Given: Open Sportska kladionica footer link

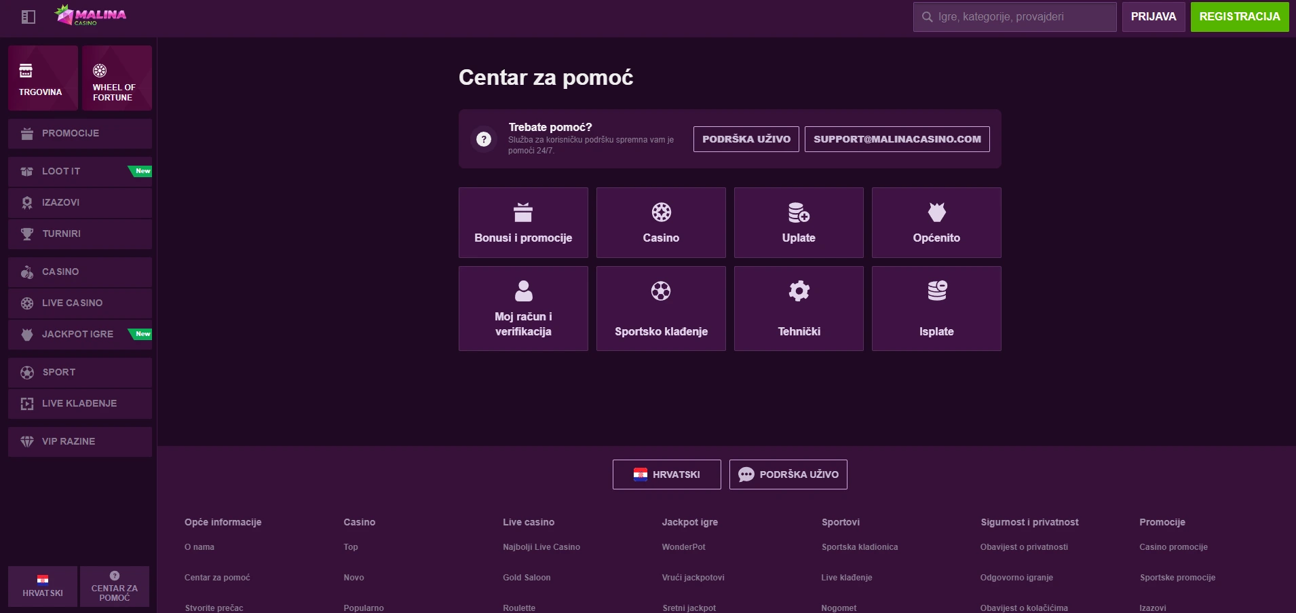Looking at the screenshot, I should click(x=860, y=547).
